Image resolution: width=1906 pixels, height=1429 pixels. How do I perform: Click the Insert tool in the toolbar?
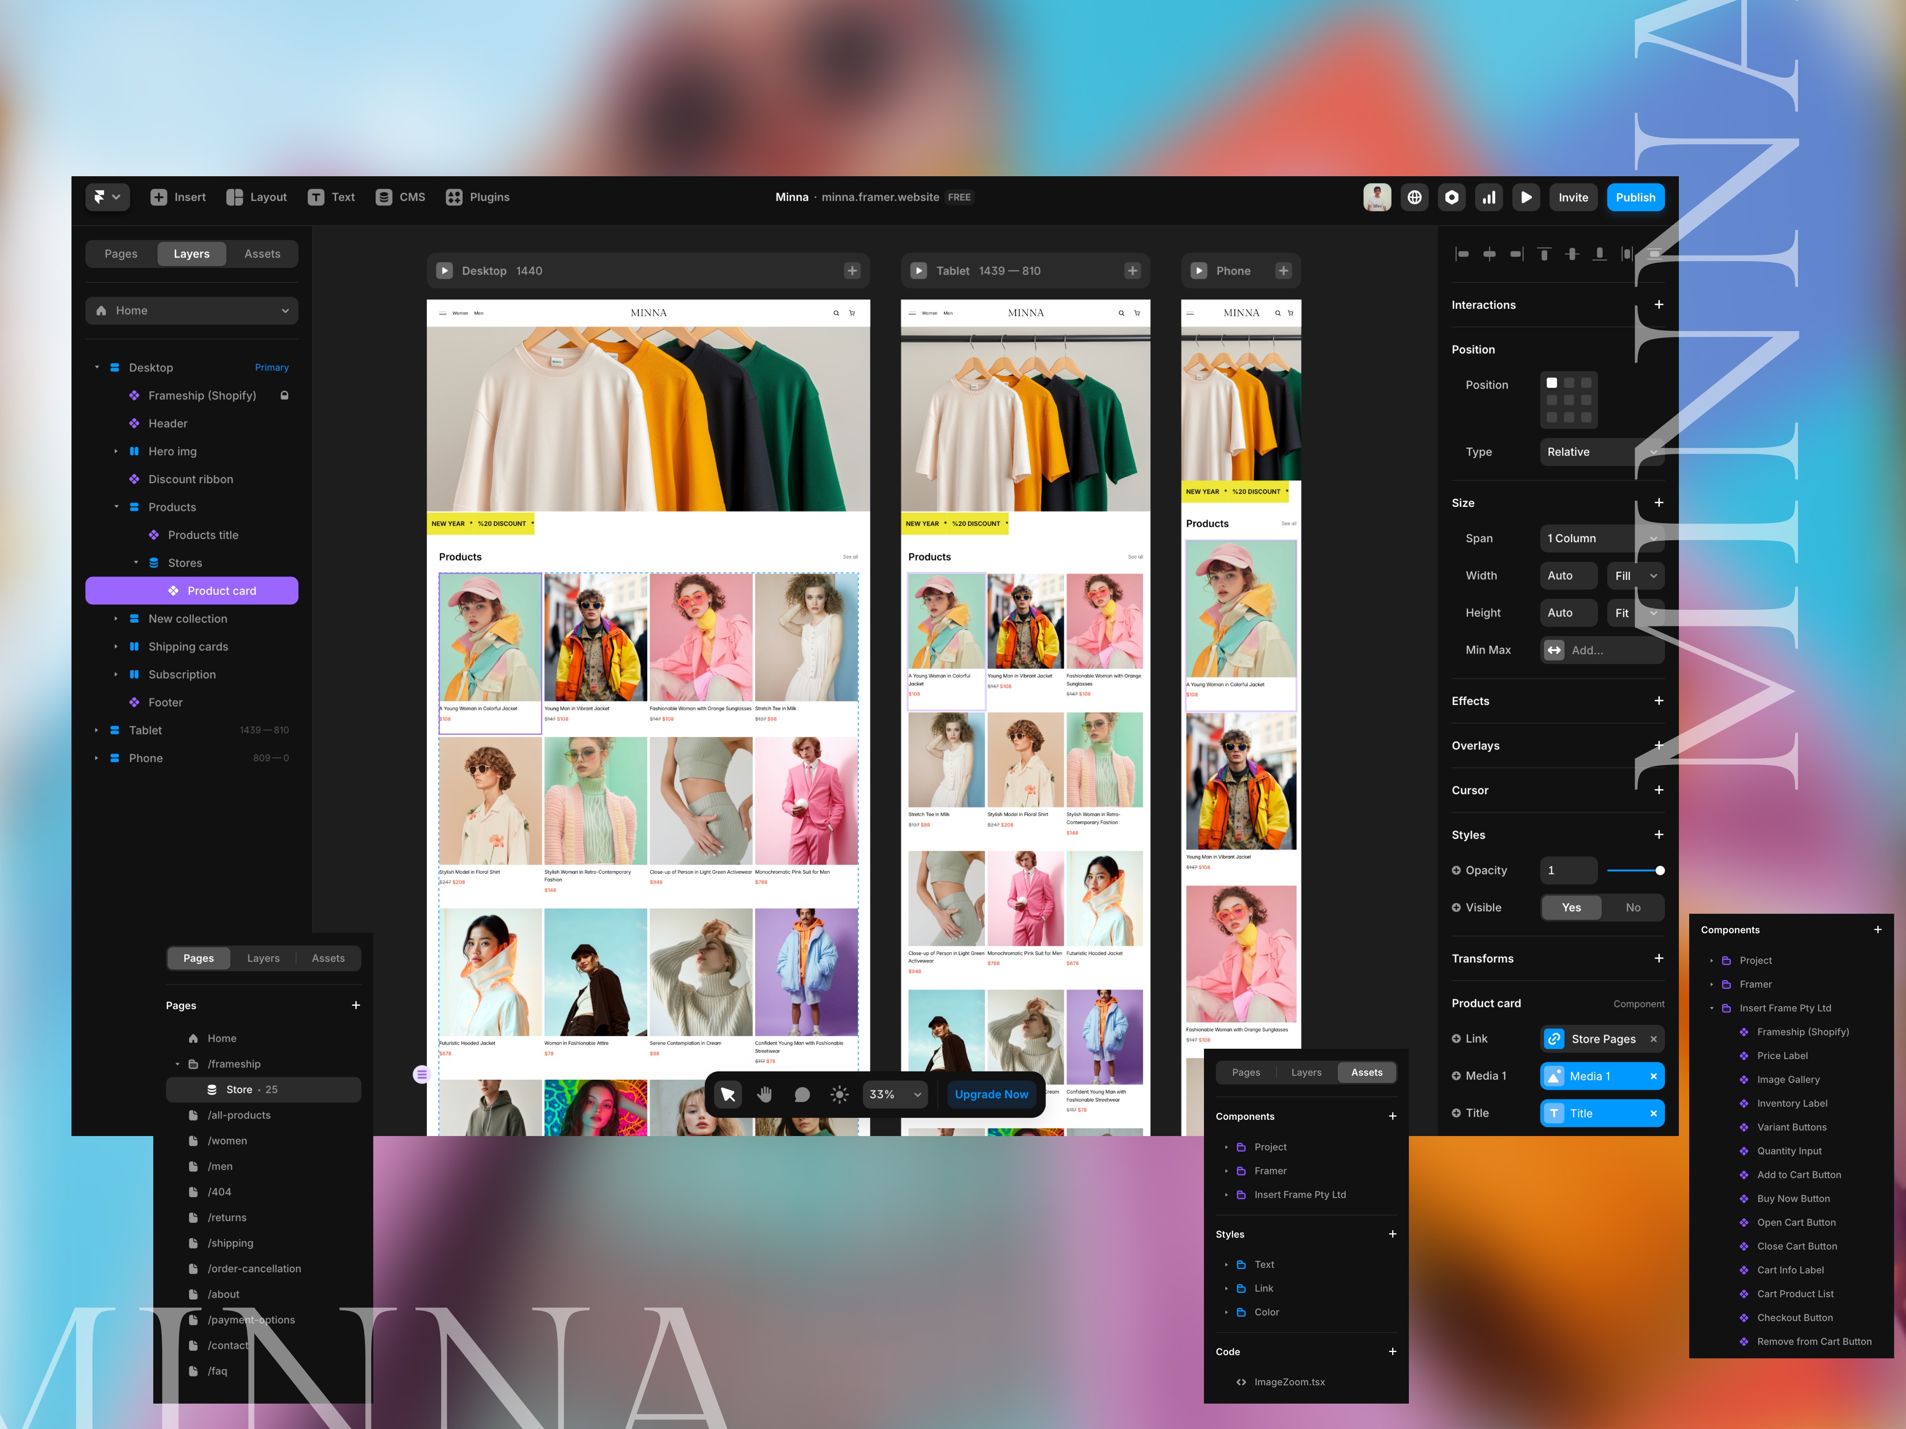[x=180, y=196]
